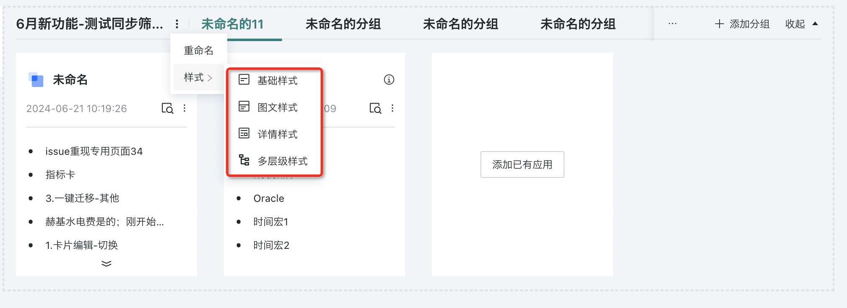Click preview icon on the first card
This screenshot has height=308, width=847.
click(167, 108)
